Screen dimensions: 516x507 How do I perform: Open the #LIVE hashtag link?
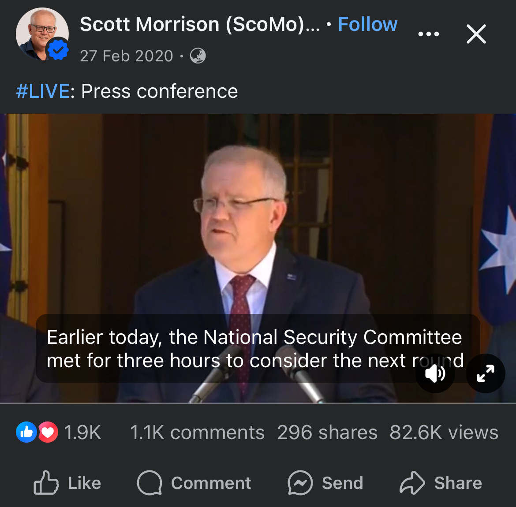click(43, 91)
